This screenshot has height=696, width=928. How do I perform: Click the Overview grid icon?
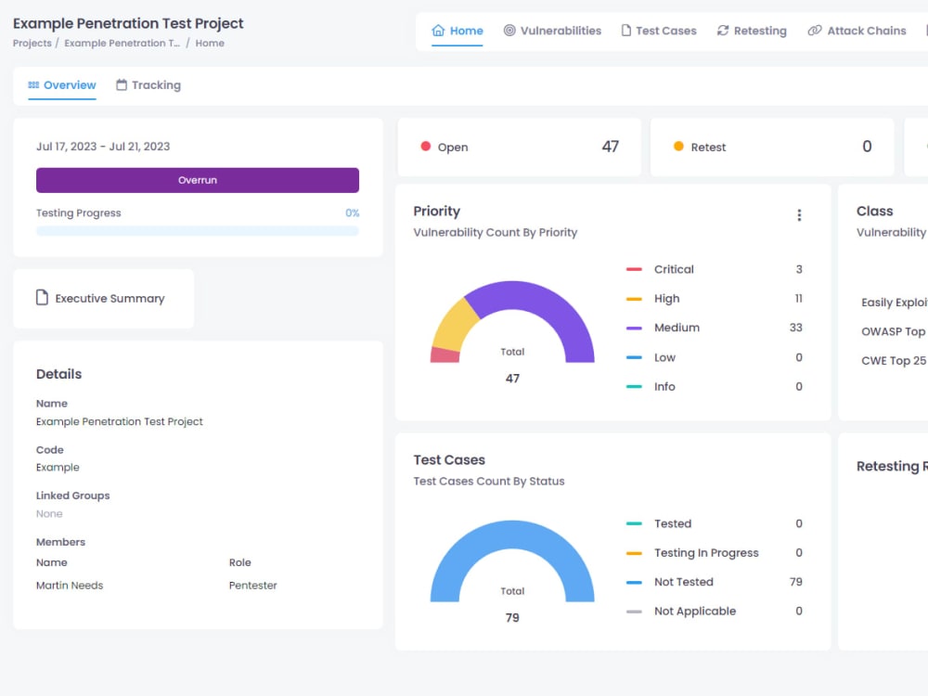[x=32, y=84]
